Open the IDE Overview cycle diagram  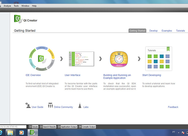click(x=42, y=58)
